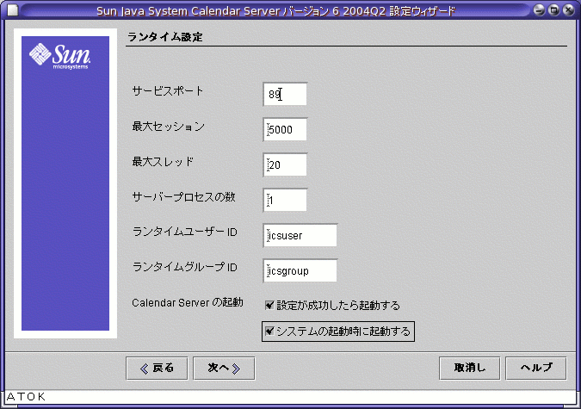The image size is (581, 409).
Task: Open the window menu icon in title bar
Action: 12,10
